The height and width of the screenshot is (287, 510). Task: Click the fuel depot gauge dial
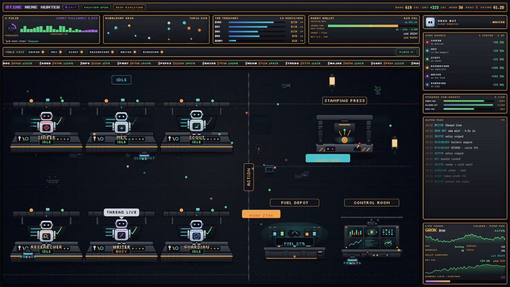[294, 233]
